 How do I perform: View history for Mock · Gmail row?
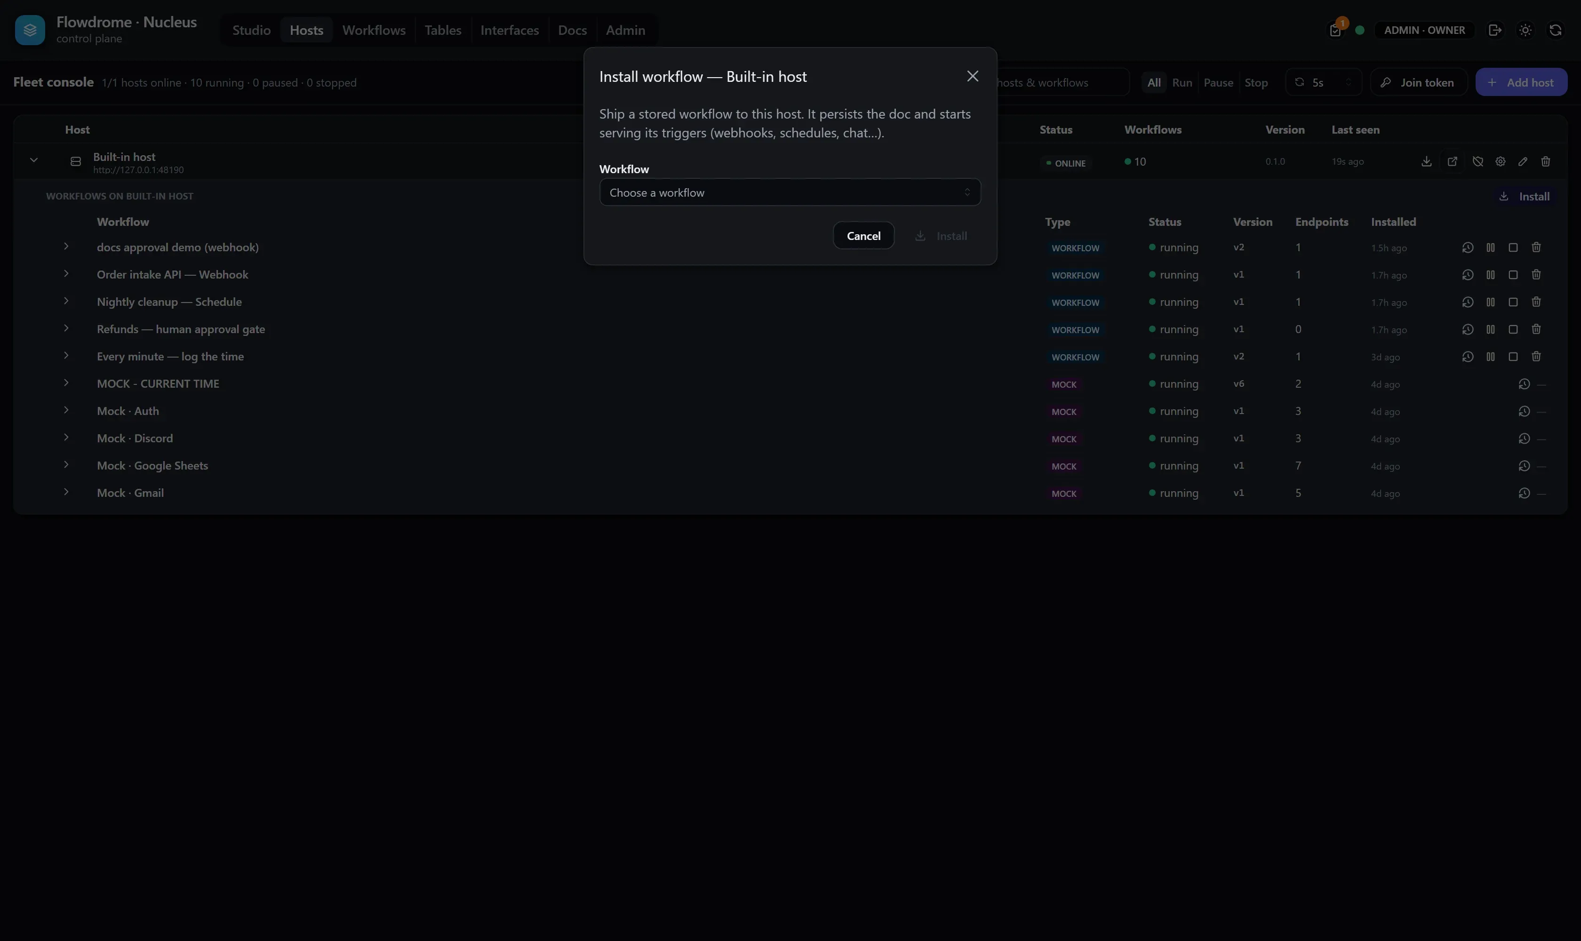(1524, 493)
